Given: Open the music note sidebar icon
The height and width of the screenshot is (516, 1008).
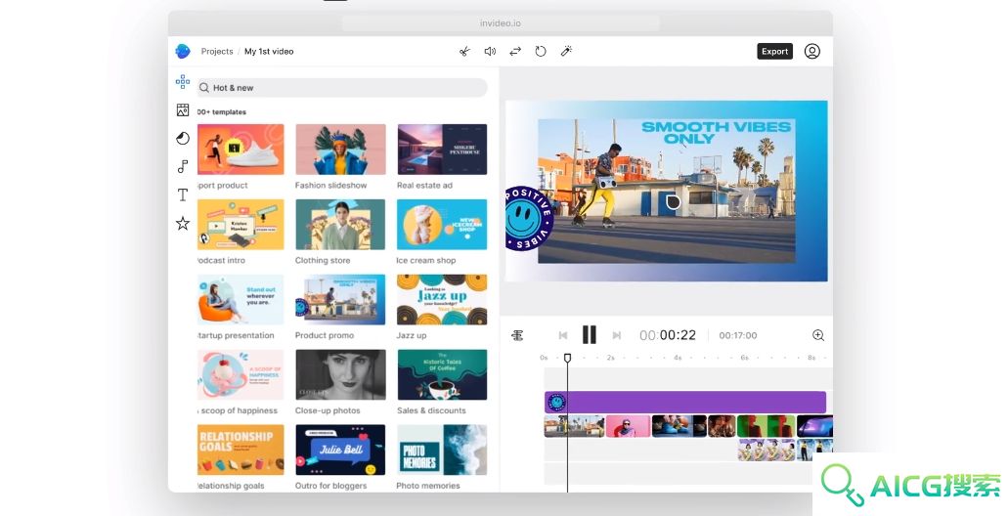Looking at the screenshot, I should pyautogui.click(x=183, y=166).
